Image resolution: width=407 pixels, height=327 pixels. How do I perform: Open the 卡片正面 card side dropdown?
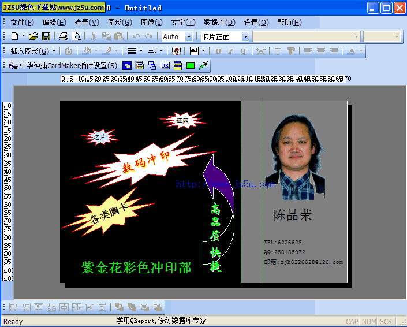point(245,36)
